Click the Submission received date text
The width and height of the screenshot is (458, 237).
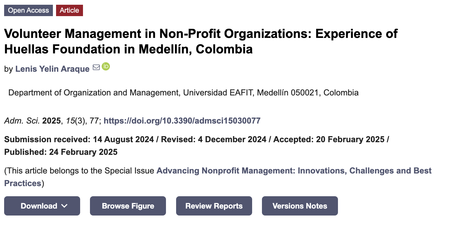[x=79, y=140]
